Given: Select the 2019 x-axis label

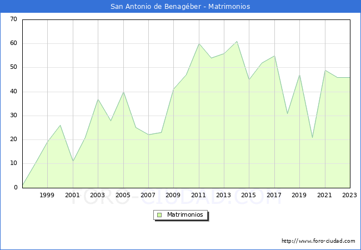Looking at the screenshot, I should coord(299,195).
